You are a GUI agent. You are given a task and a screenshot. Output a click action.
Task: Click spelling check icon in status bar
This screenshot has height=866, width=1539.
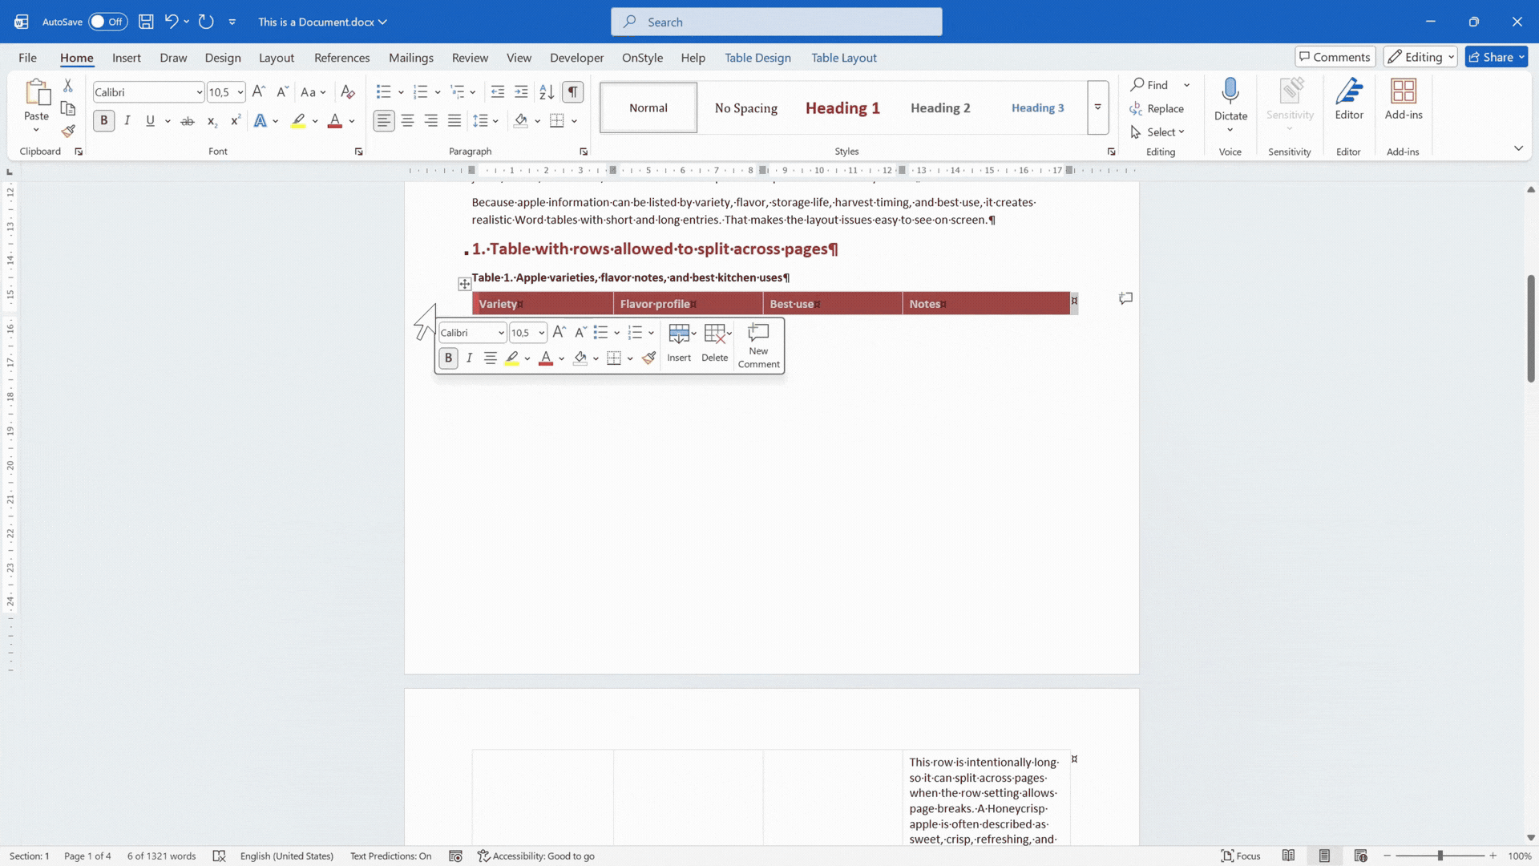219,856
